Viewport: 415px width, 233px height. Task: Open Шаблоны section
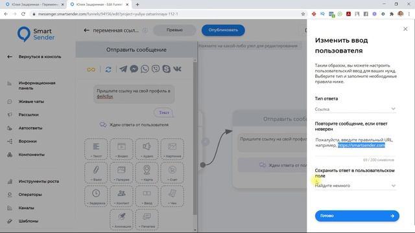pos(28,221)
